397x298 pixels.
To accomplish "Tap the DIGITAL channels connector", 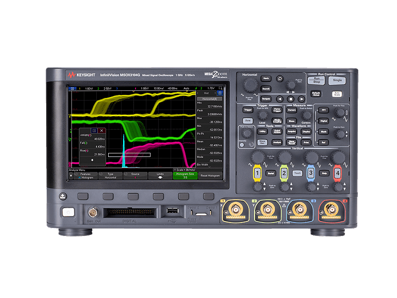I will pos(130,213).
